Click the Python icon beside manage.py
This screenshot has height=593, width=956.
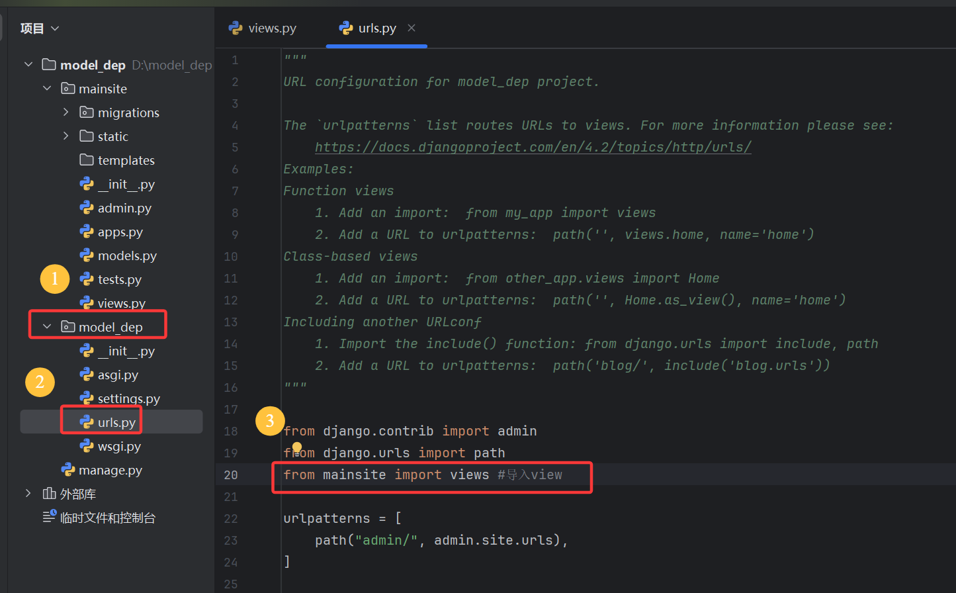[x=67, y=470]
